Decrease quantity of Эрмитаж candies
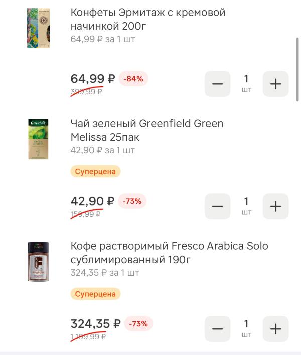 click(217, 84)
